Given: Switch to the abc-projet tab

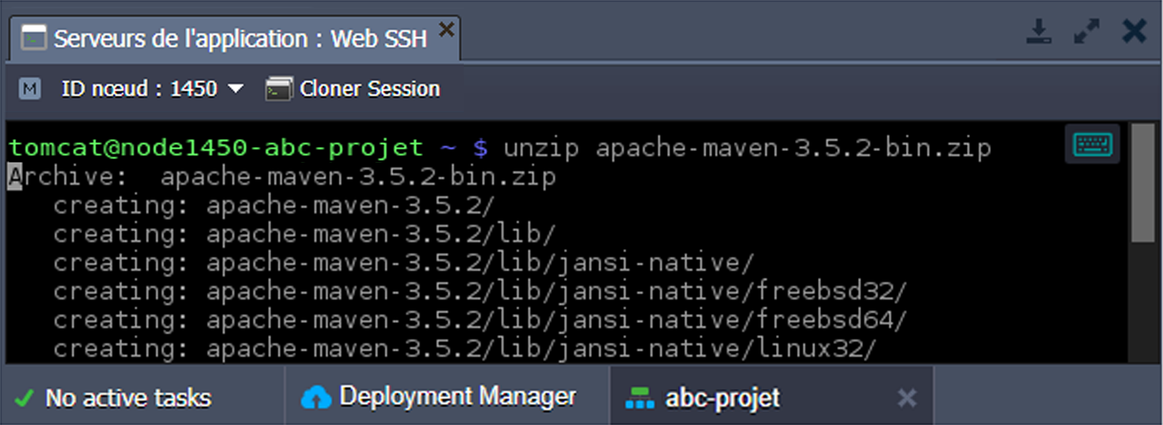Looking at the screenshot, I should pos(722,398).
